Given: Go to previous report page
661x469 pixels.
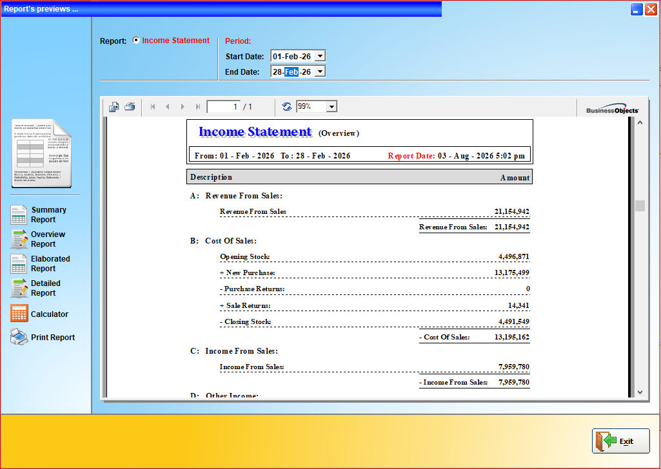Looking at the screenshot, I should click(168, 107).
